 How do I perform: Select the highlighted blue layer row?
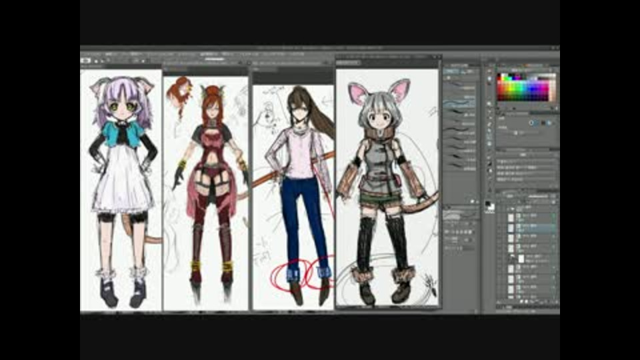[531, 227]
